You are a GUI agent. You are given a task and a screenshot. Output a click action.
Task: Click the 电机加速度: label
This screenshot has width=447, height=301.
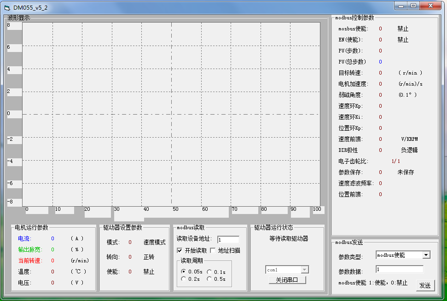point(354,84)
